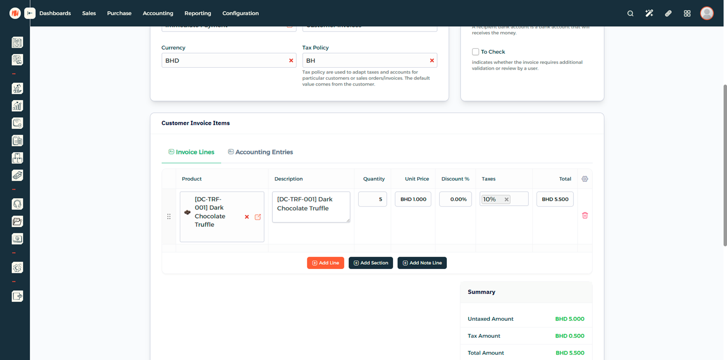Open the Taxes selection field

520,199
